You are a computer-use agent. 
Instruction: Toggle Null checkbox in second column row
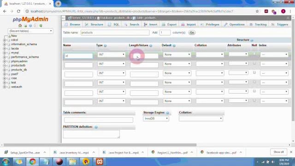pyautogui.click(x=254, y=63)
